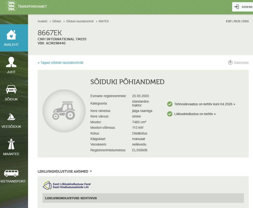This screenshot has height=208, width=253.
Task: Click the login arrow icon at top right
Action: click(236, 7)
